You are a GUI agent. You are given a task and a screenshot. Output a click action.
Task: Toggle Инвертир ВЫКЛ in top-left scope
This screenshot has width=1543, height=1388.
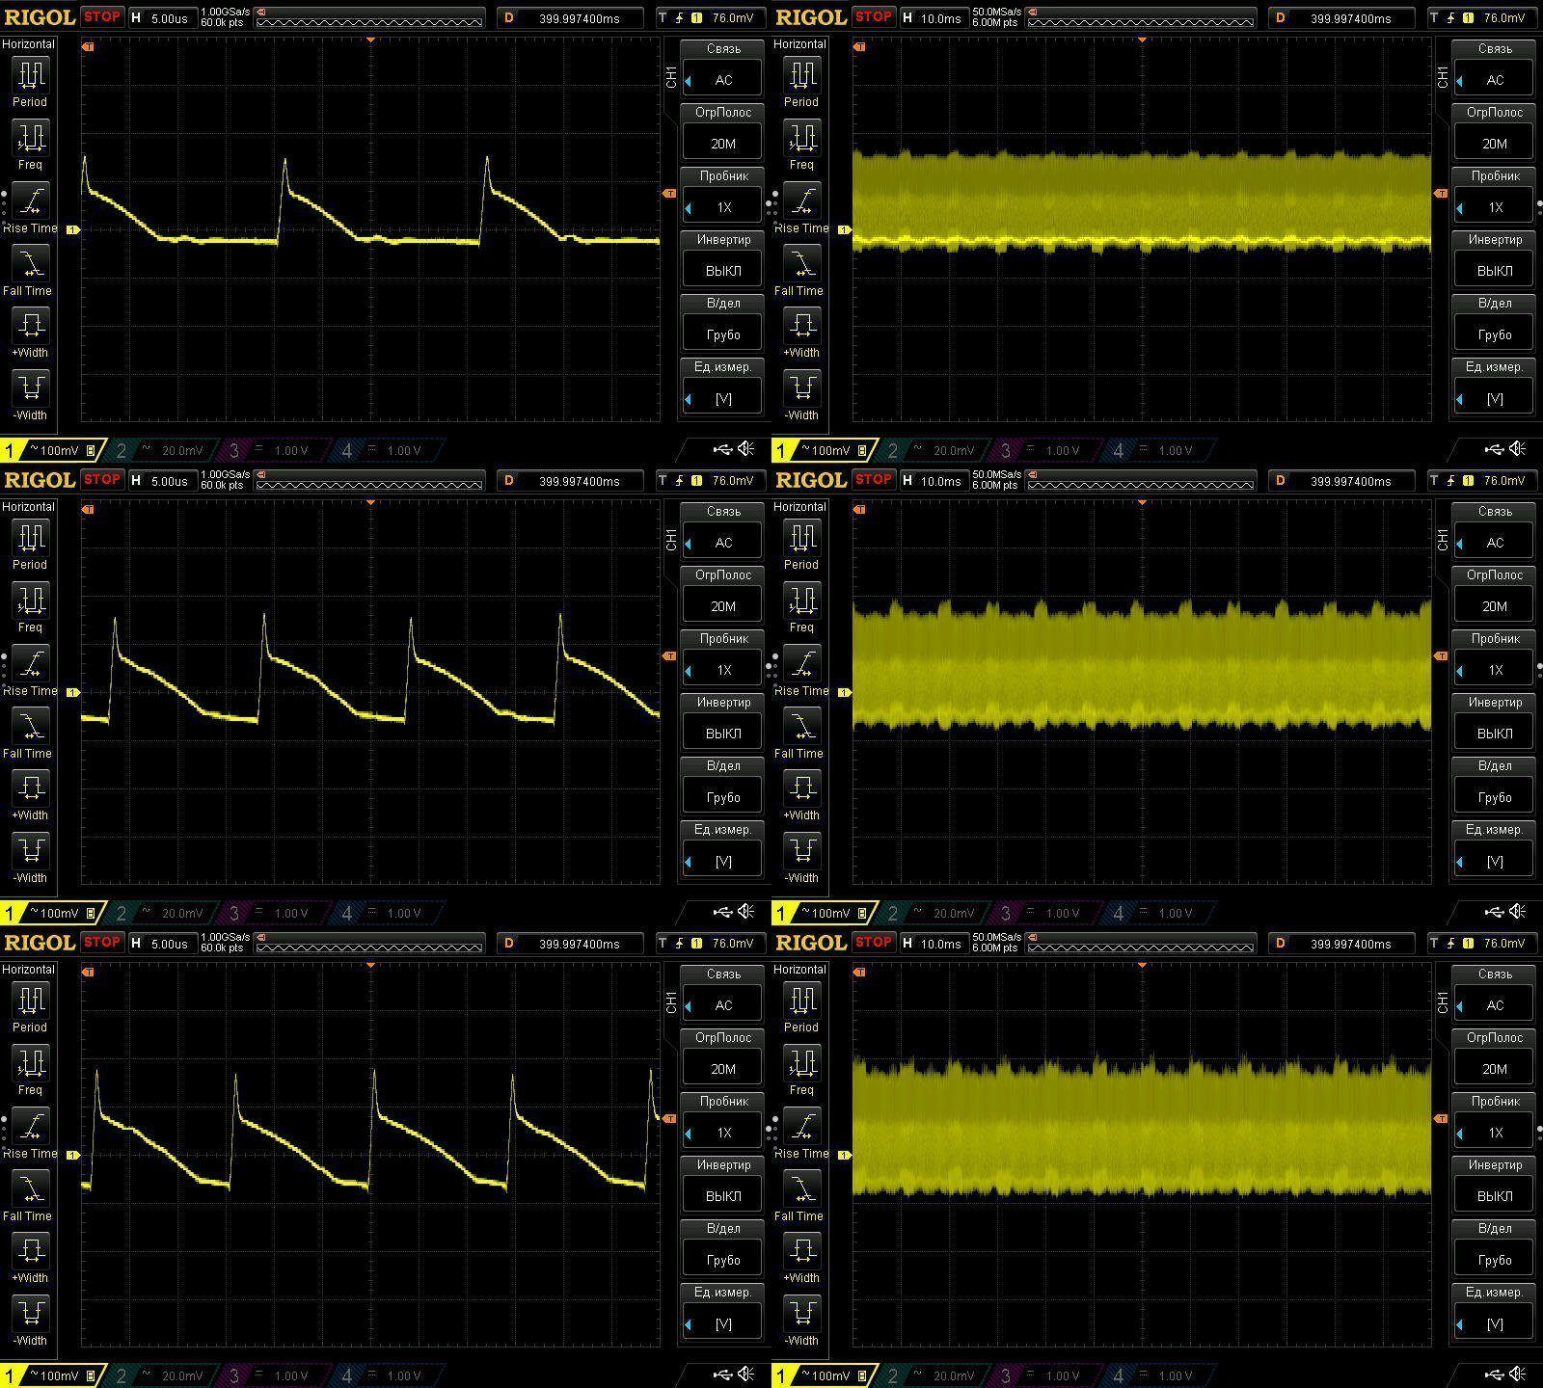click(x=723, y=271)
